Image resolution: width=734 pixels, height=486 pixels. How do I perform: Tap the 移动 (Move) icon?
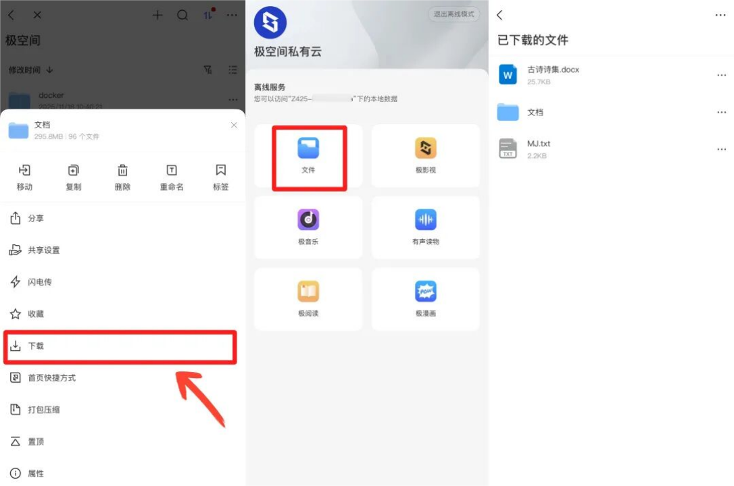[24, 171]
